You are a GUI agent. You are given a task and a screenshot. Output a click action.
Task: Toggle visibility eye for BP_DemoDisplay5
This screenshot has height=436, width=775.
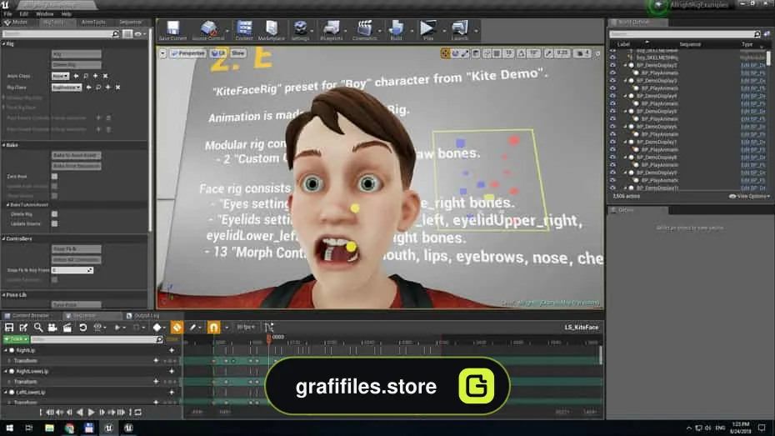[612, 111]
